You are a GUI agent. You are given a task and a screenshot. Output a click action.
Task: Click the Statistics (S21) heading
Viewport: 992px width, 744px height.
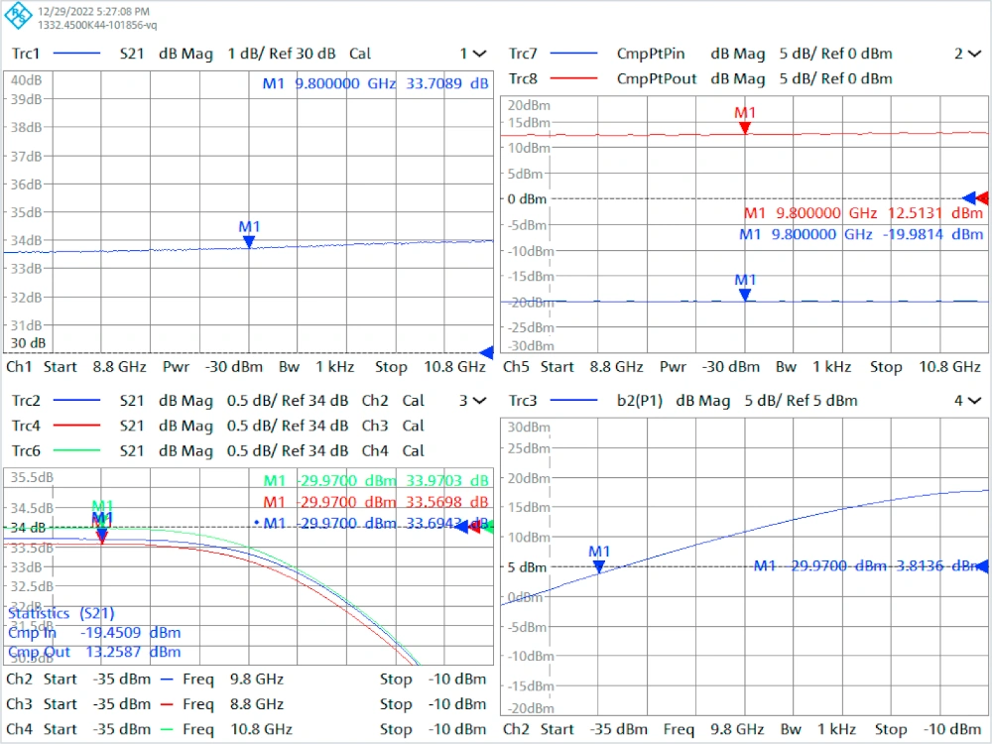(61, 613)
